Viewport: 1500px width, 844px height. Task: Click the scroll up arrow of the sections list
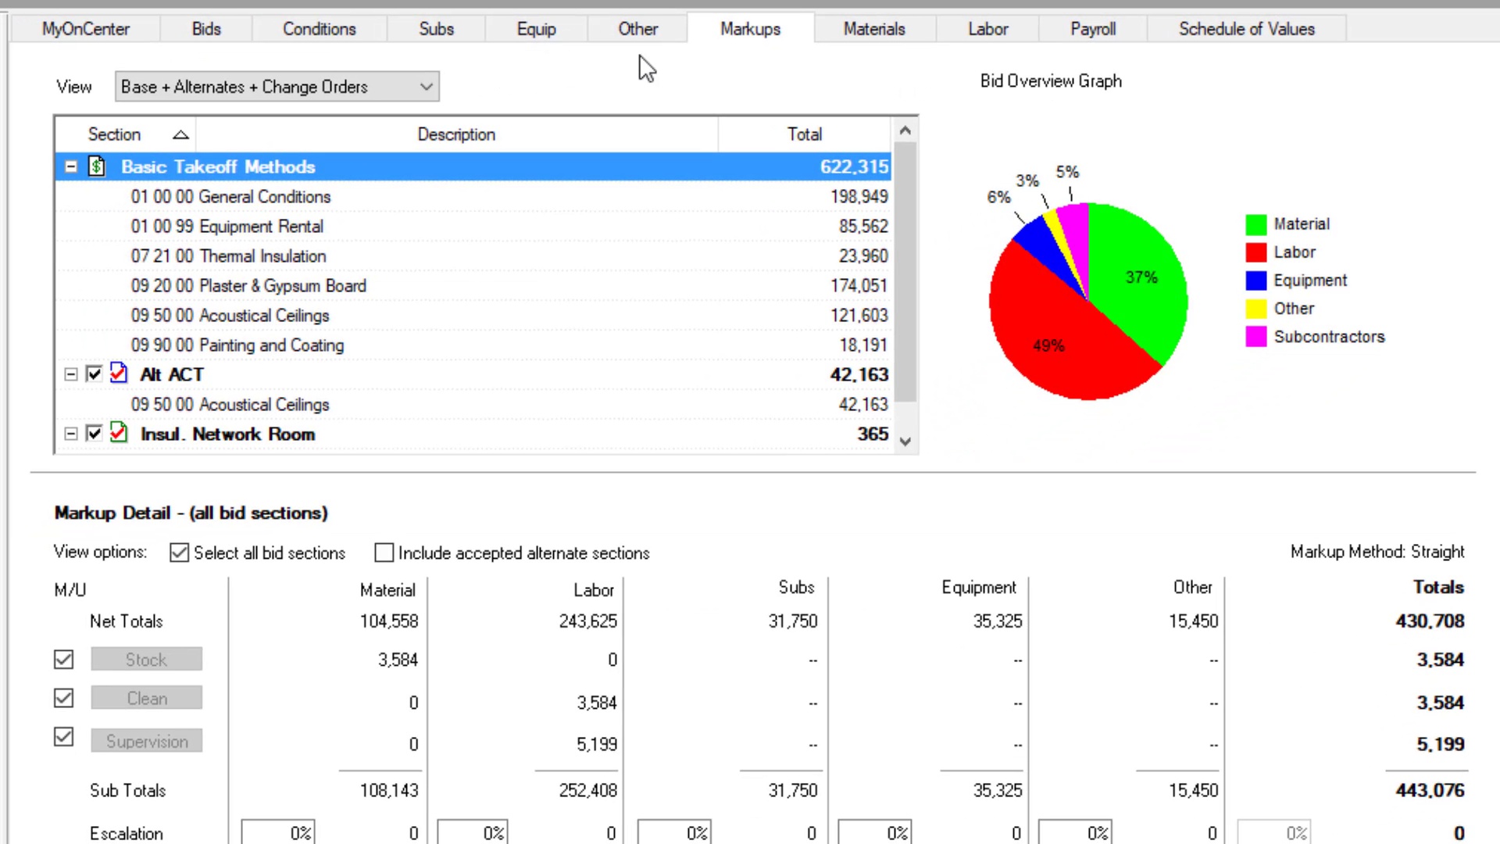click(905, 131)
